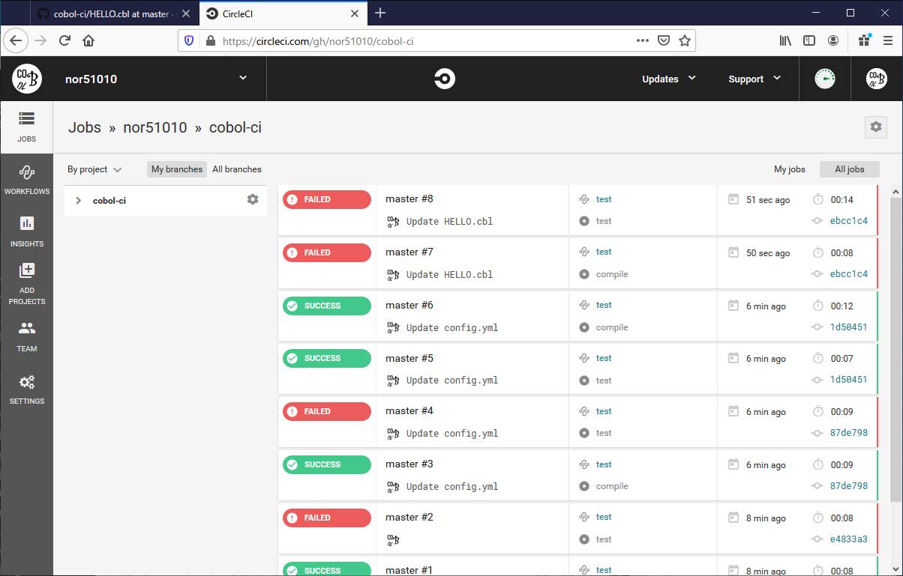
Task: Open the Workflows sidebar section
Action: [x=26, y=180]
